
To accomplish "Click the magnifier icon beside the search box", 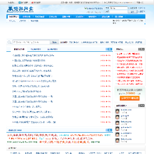I will click(x=9, y=42).
